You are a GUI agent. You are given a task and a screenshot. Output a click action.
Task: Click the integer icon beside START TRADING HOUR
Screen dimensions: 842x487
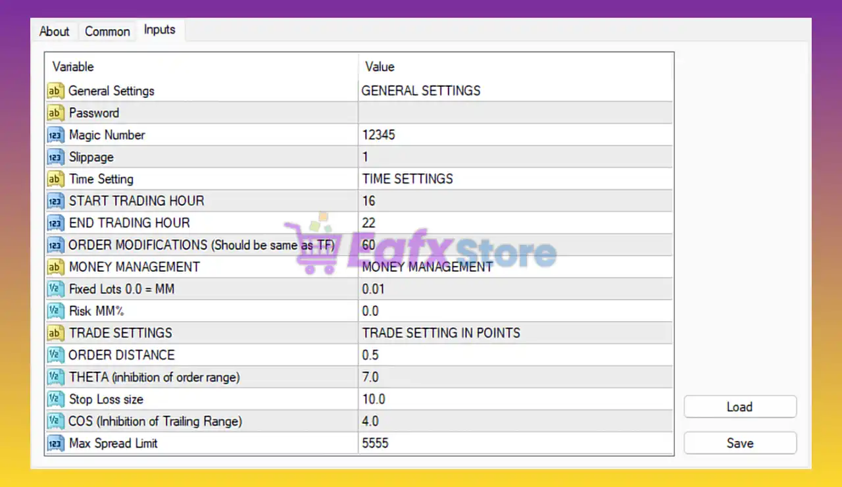[x=55, y=201]
